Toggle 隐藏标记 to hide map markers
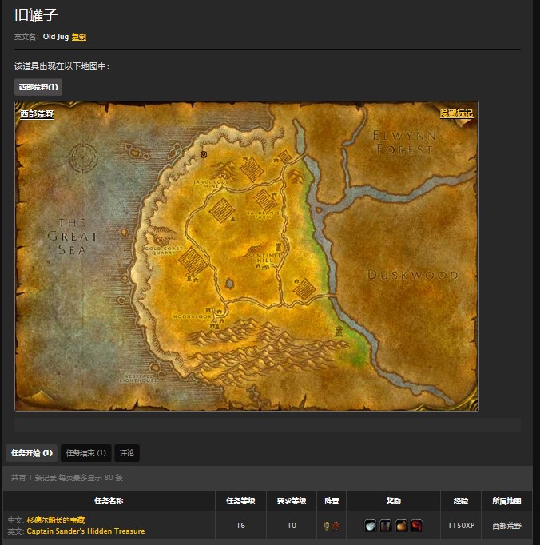This screenshot has height=545, width=540. [x=456, y=113]
